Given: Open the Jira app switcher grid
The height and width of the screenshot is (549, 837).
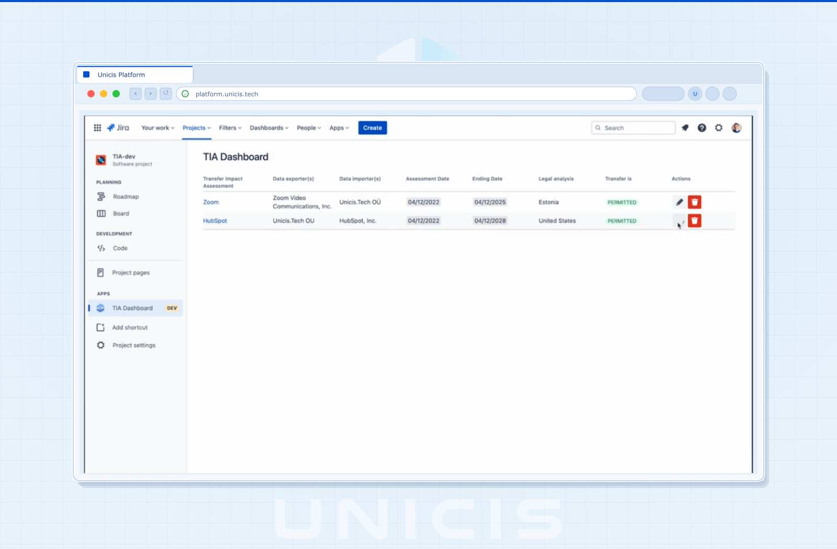Looking at the screenshot, I should point(97,128).
